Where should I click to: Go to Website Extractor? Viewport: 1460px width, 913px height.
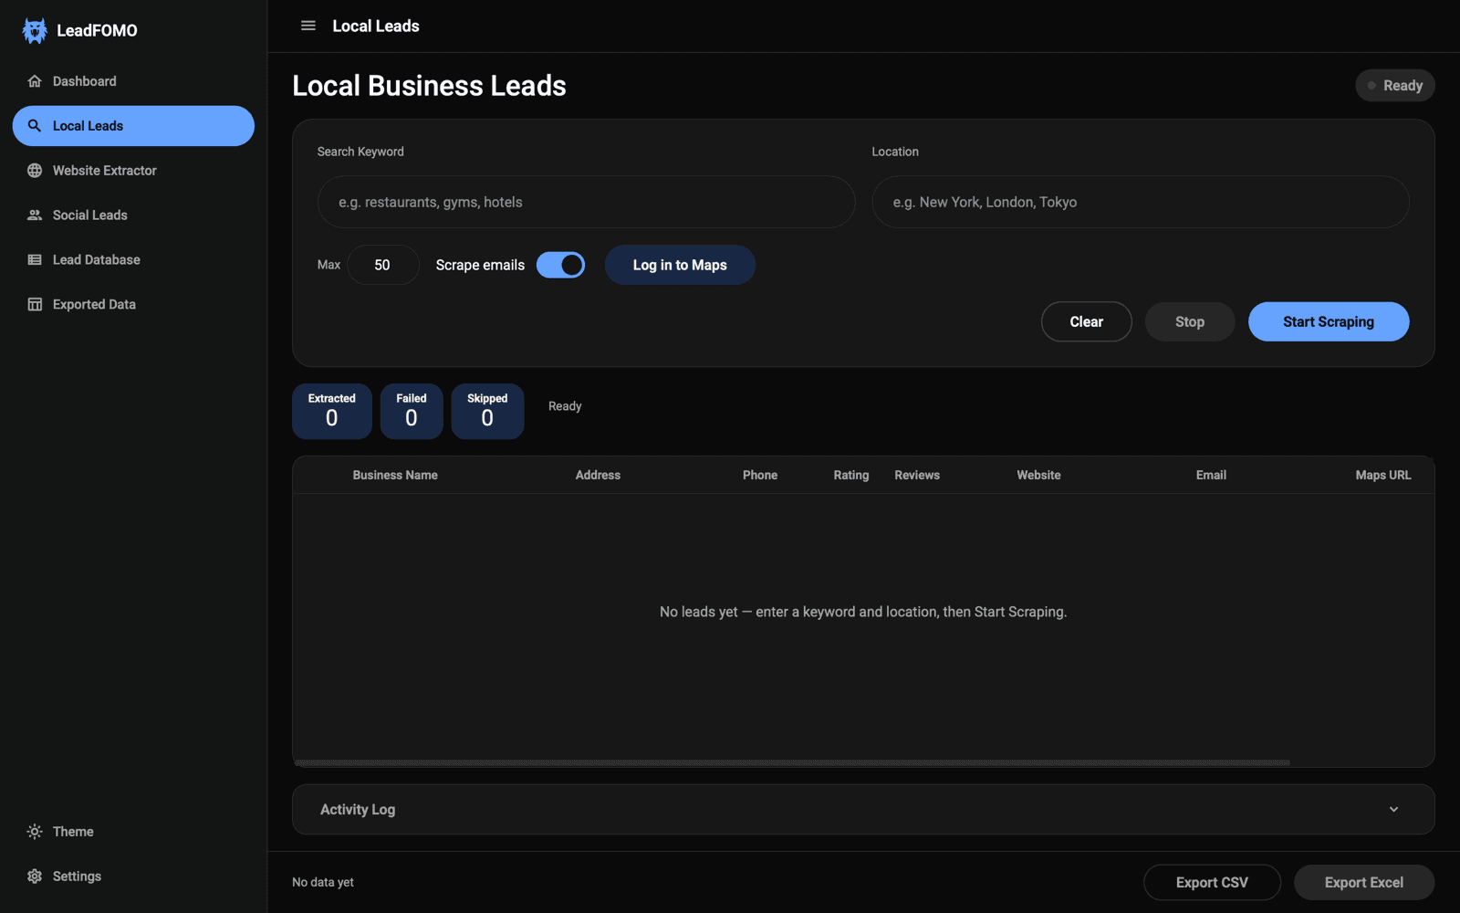click(x=133, y=171)
